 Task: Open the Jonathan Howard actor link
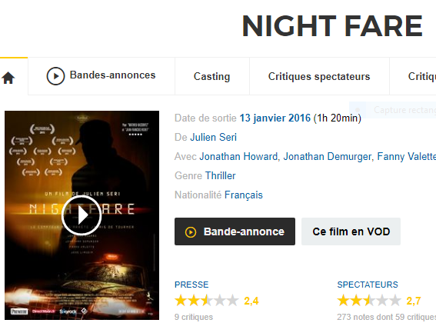click(238, 157)
